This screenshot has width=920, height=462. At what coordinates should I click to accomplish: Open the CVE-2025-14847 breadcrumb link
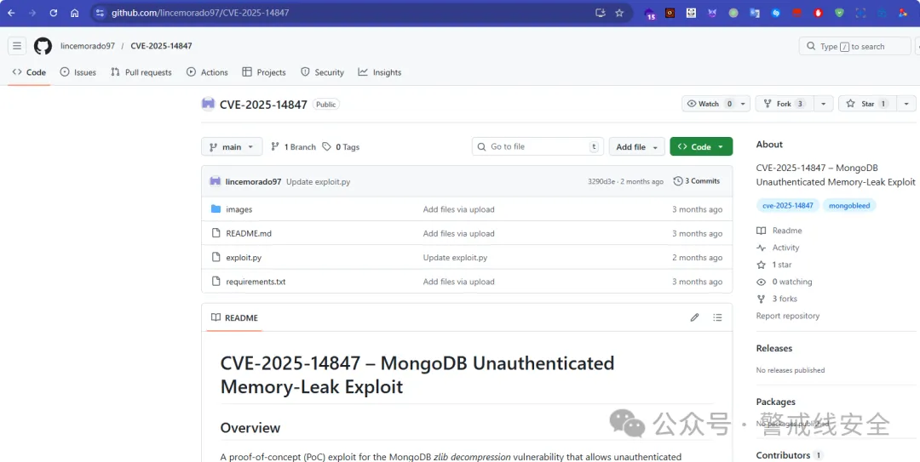tap(161, 46)
